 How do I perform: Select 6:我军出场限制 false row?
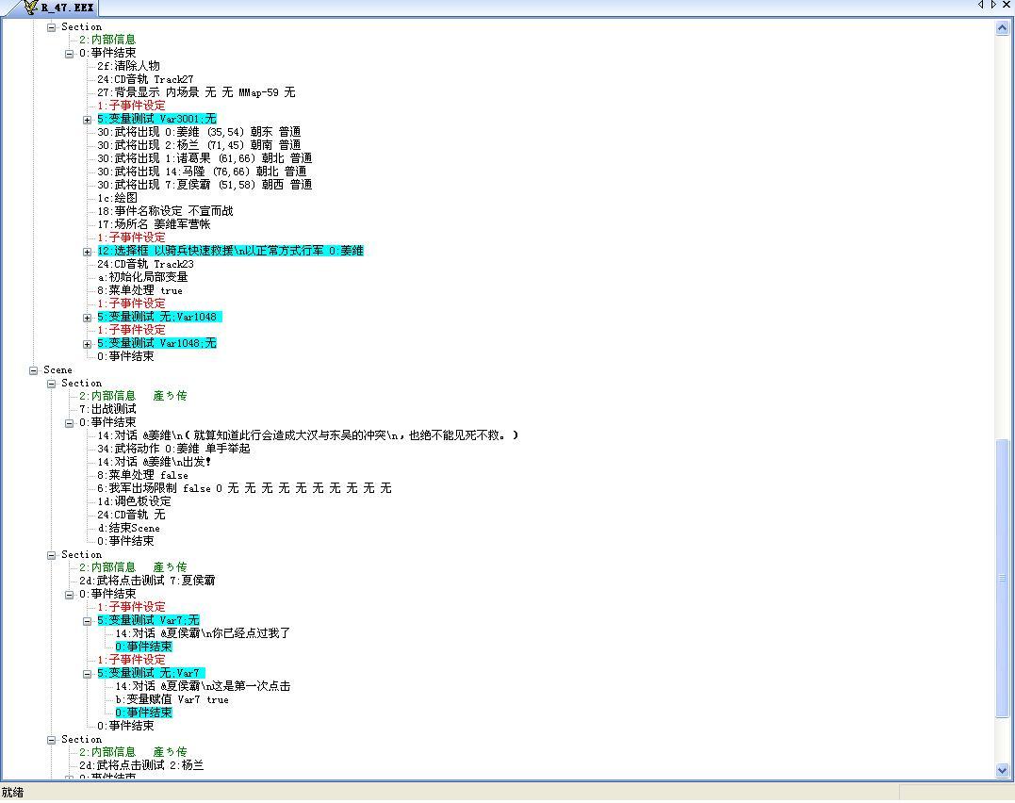244,488
